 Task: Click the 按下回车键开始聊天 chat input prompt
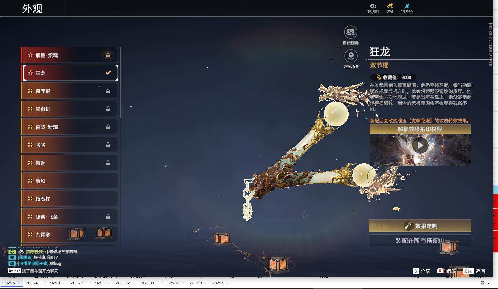click(x=40, y=271)
